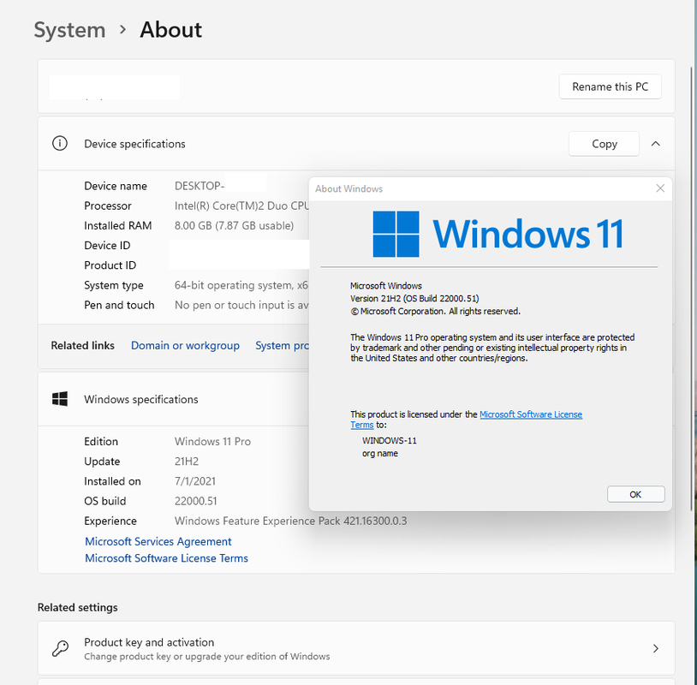Click the Related settings heading
This screenshot has height=685, width=697.
pos(77,607)
